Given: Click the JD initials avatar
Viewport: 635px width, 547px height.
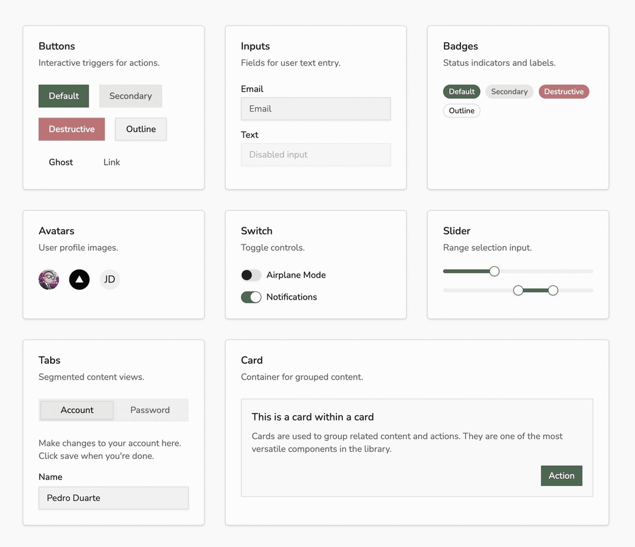Looking at the screenshot, I should [x=109, y=280].
